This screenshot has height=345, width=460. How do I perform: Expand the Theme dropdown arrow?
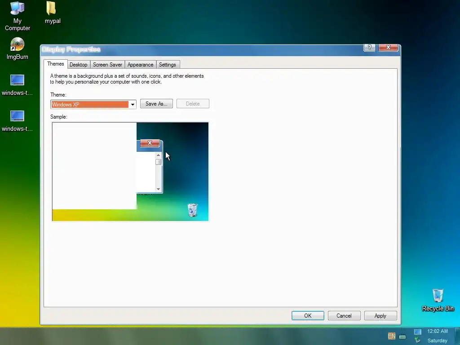tap(133, 104)
